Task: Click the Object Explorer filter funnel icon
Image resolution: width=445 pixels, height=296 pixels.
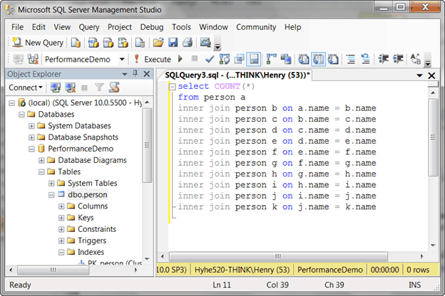Action: pos(99,88)
